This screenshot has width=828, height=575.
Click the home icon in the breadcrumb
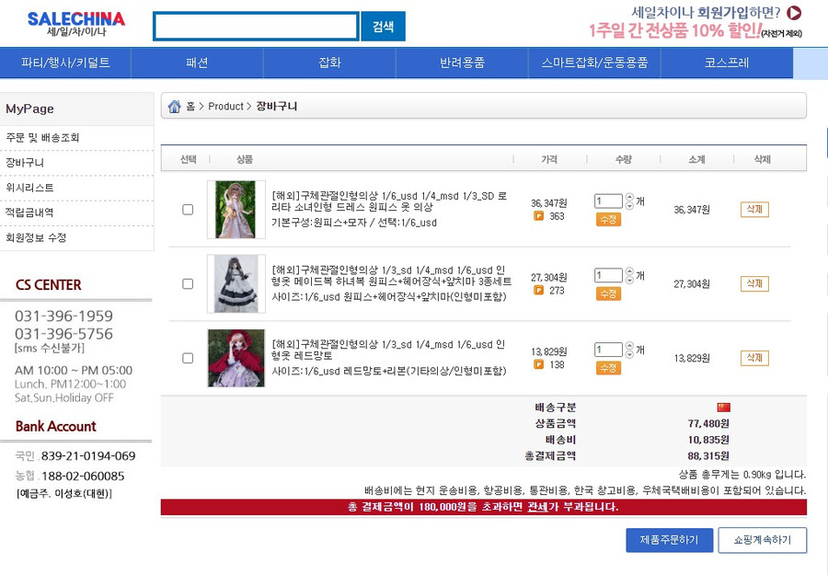174,106
